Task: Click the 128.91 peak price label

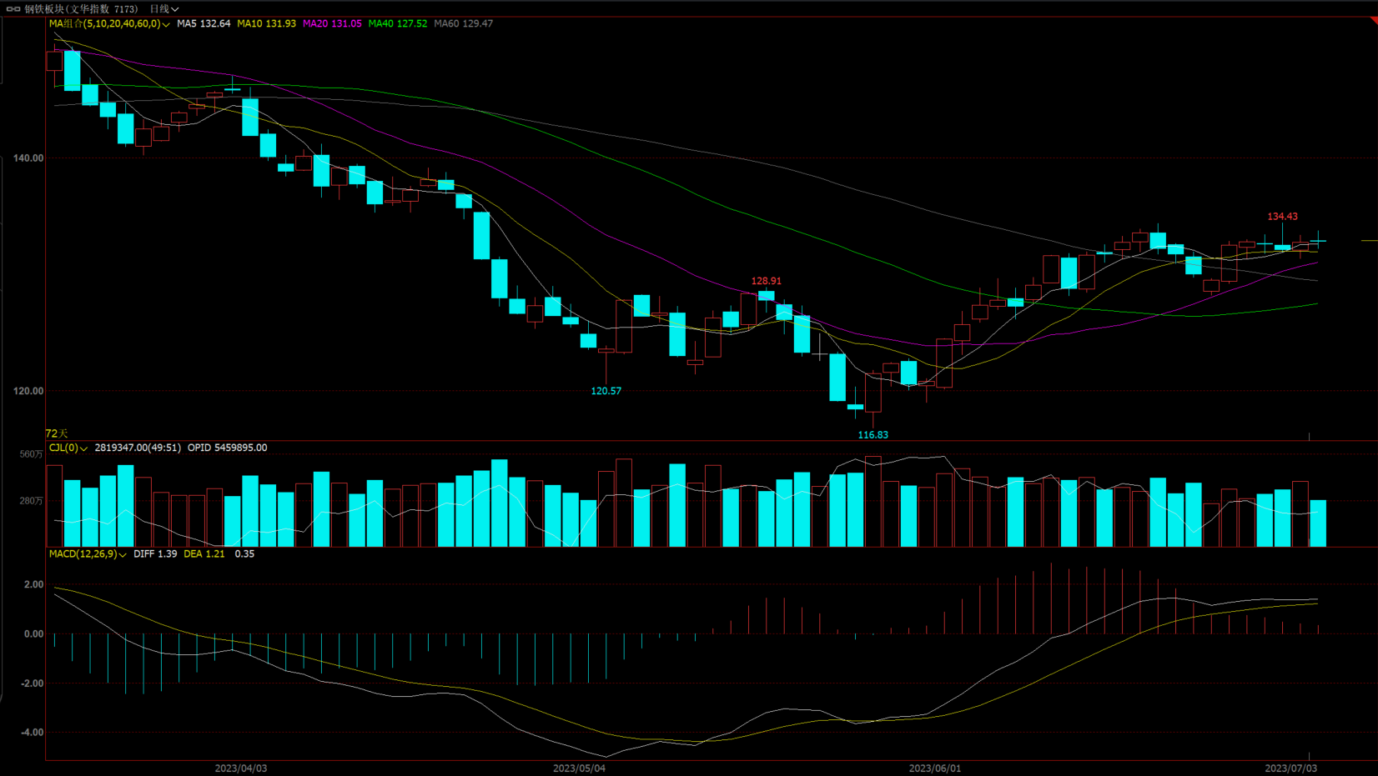Action: (767, 282)
